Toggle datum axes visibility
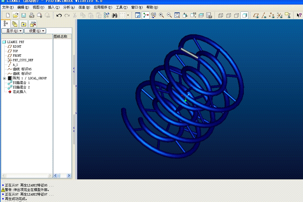The height and width of the screenshot is (202, 303). tap(264, 15)
